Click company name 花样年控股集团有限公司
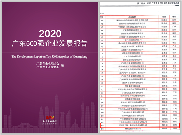 tap(132, 53)
